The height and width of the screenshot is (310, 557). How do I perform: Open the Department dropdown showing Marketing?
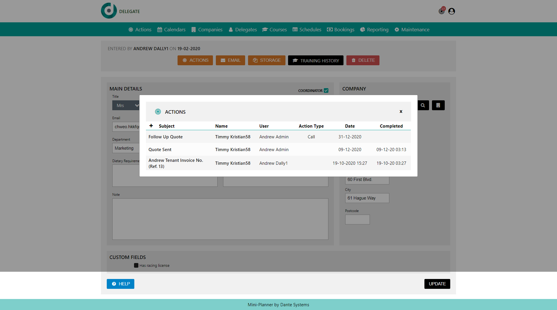point(126,148)
